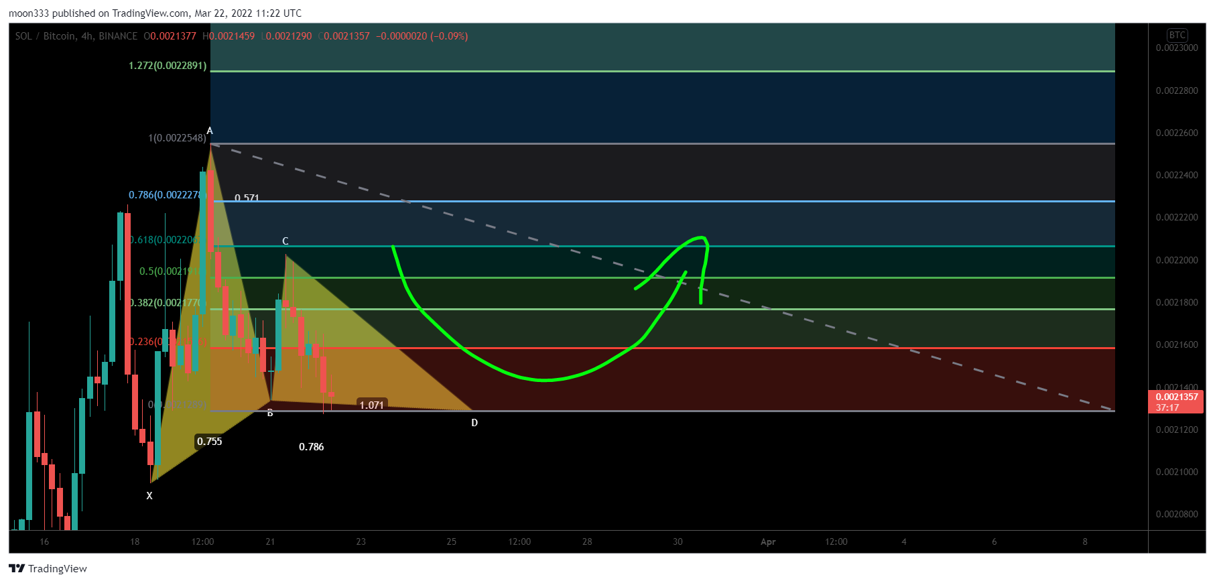The image size is (1215, 583).
Task: Click the 28 date on time axis
Action: (x=587, y=541)
